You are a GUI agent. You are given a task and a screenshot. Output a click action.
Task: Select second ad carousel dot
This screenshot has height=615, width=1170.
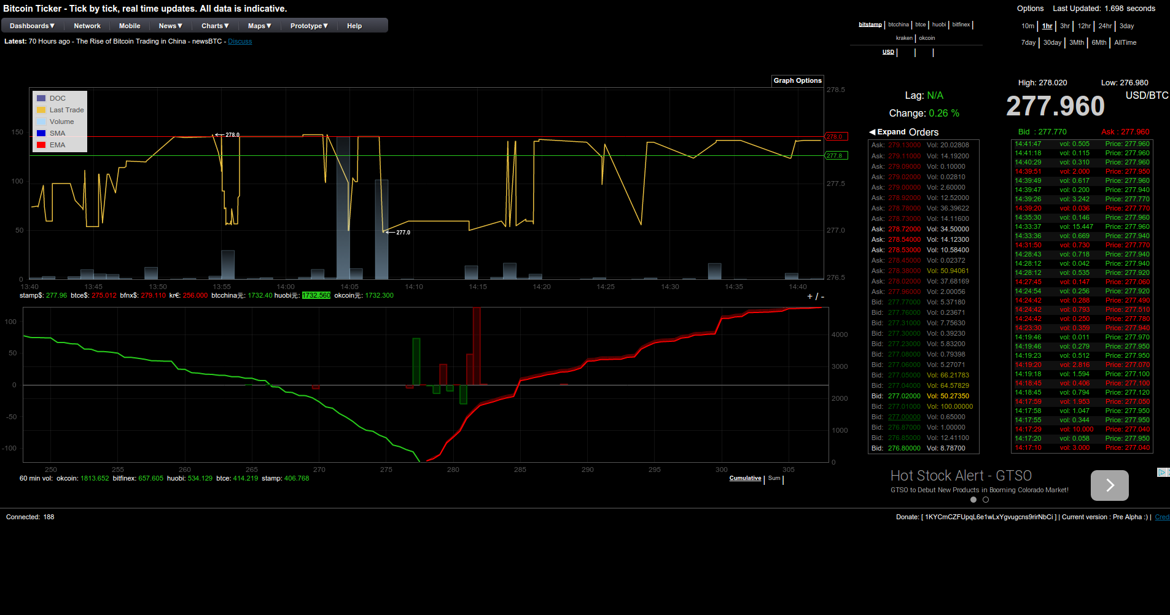[x=986, y=500]
